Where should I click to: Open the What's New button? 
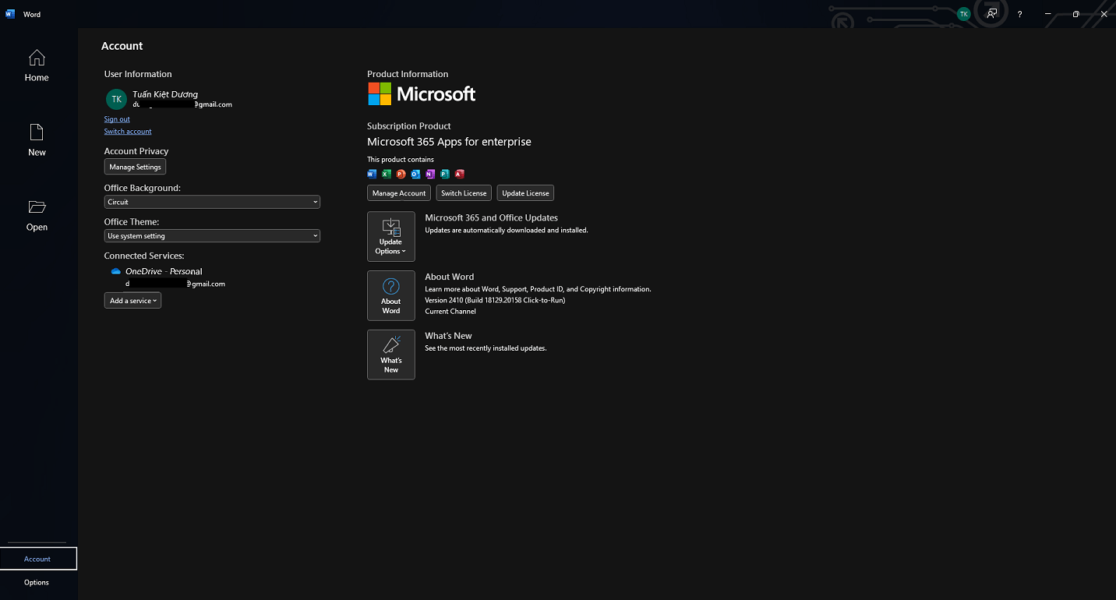pos(391,355)
